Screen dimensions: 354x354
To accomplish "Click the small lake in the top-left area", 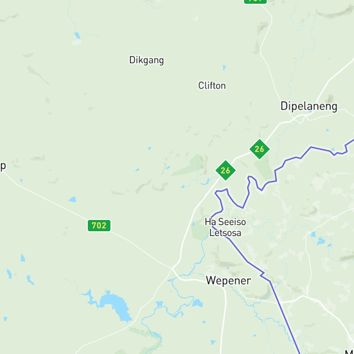I will click(77, 35).
